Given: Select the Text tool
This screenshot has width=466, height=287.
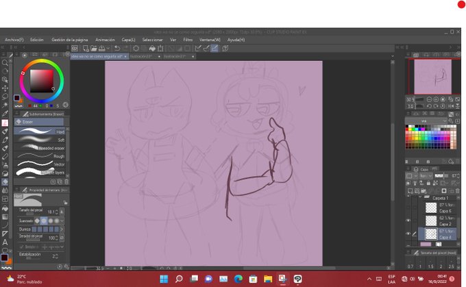Looking at the screenshot, I should click(5, 242).
